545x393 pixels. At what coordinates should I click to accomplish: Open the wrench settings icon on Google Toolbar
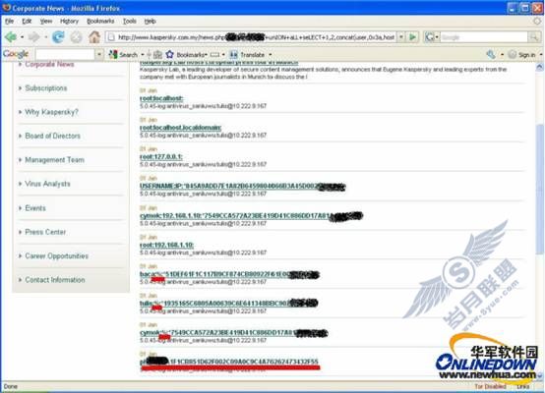click(x=491, y=54)
